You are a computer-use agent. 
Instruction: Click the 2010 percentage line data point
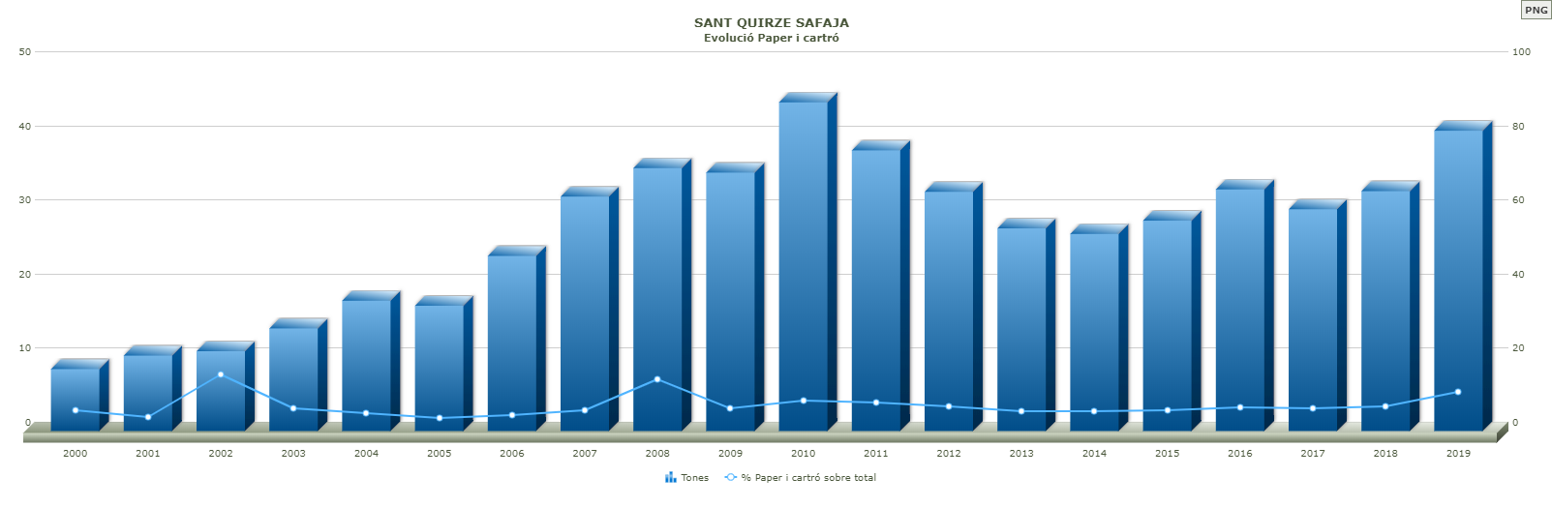[803, 401]
